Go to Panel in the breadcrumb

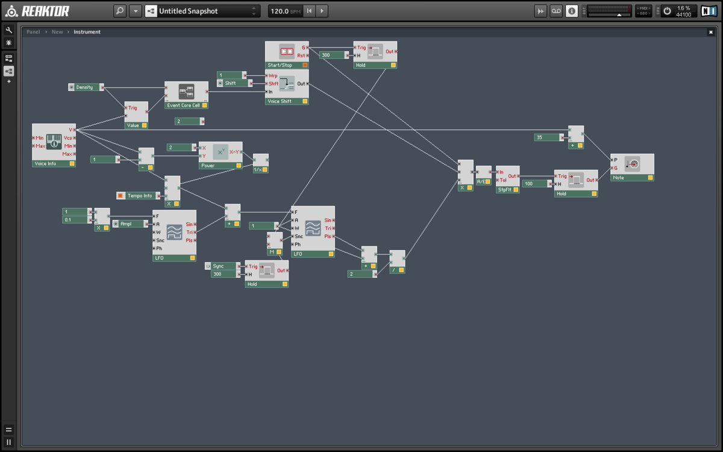[33, 32]
